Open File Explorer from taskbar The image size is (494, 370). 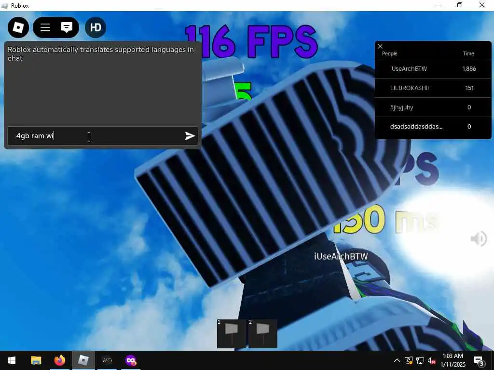click(36, 360)
